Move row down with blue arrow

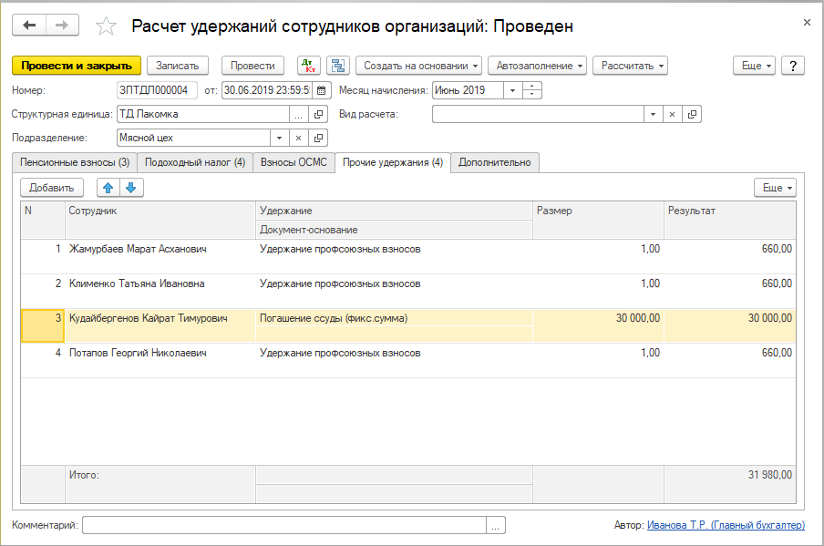click(x=131, y=188)
